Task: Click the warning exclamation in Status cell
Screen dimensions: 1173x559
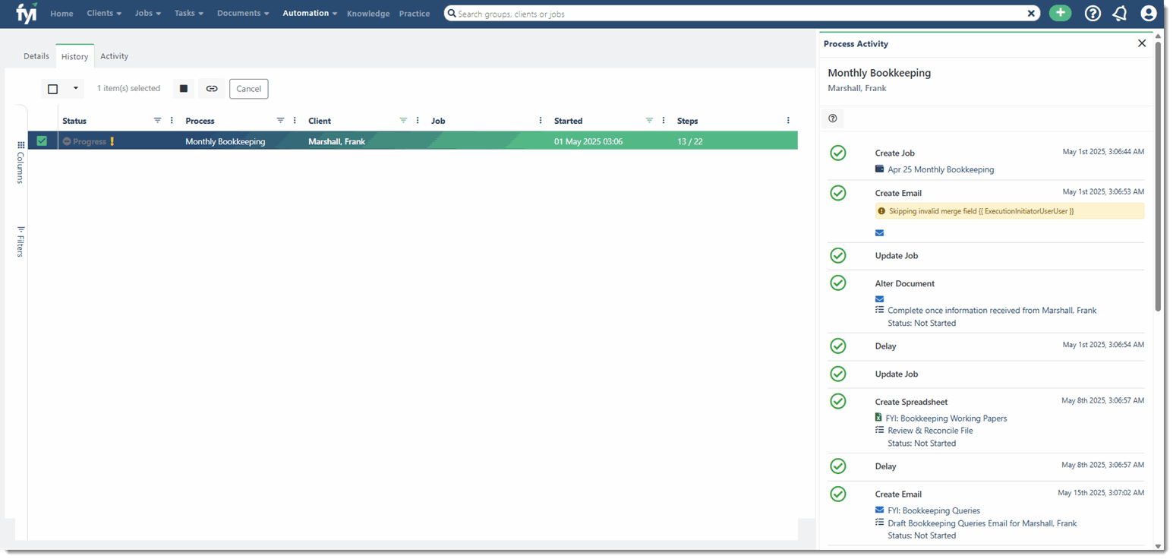Action: [x=112, y=141]
